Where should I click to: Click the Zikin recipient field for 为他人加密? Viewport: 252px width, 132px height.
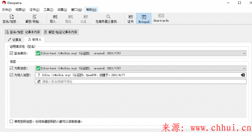pos(141,75)
